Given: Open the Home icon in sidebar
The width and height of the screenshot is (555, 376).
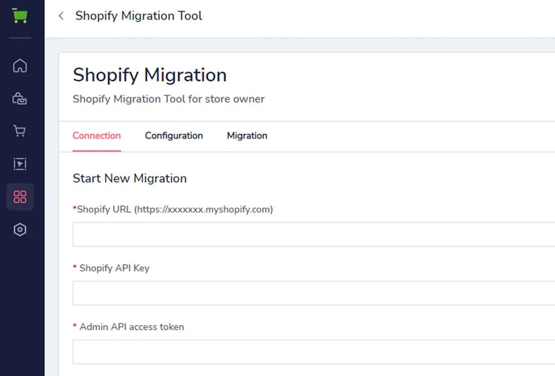Looking at the screenshot, I should point(20,66).
